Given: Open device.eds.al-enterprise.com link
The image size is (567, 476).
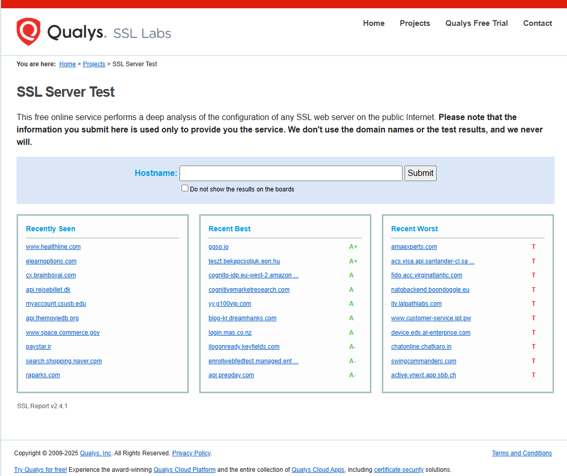Looking at the screenshot, I should pyautogui.click(x=430, y=333).
